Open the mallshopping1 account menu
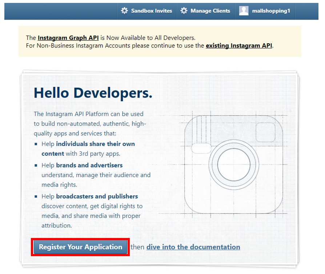 (265, 11)
